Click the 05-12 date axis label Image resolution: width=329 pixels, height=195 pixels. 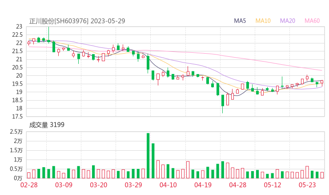click(x=273, y=185)
